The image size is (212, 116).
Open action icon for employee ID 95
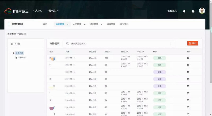(188, 93)
